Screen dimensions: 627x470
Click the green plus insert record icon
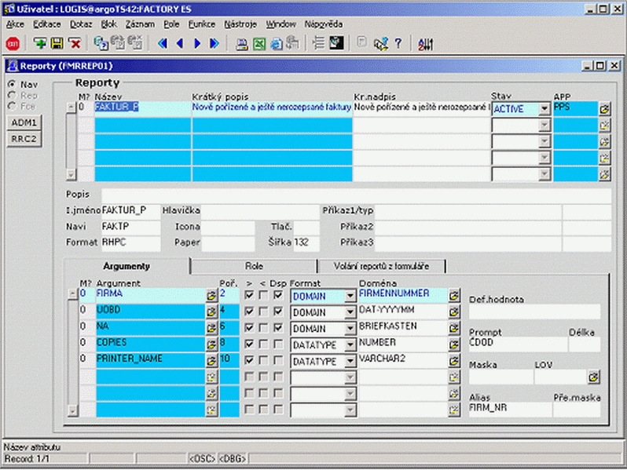point(39,43)
